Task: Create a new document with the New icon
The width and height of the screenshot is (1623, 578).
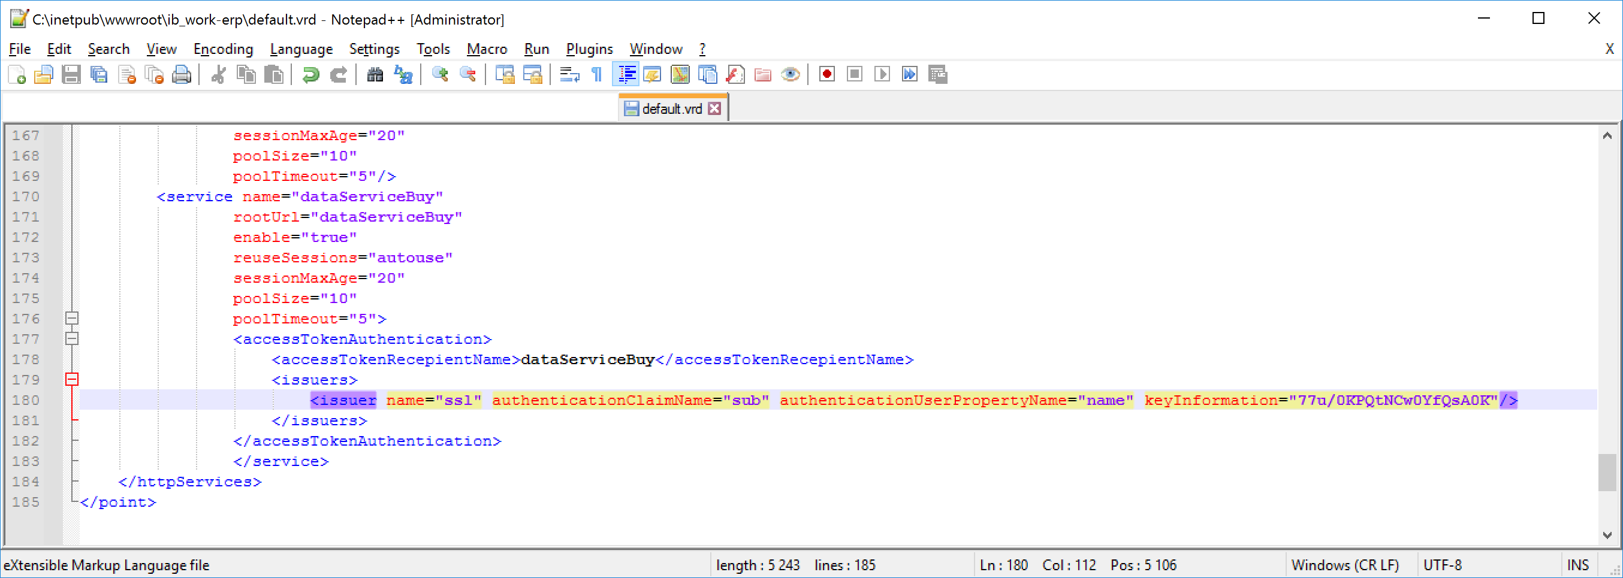Action: point(17,75)
